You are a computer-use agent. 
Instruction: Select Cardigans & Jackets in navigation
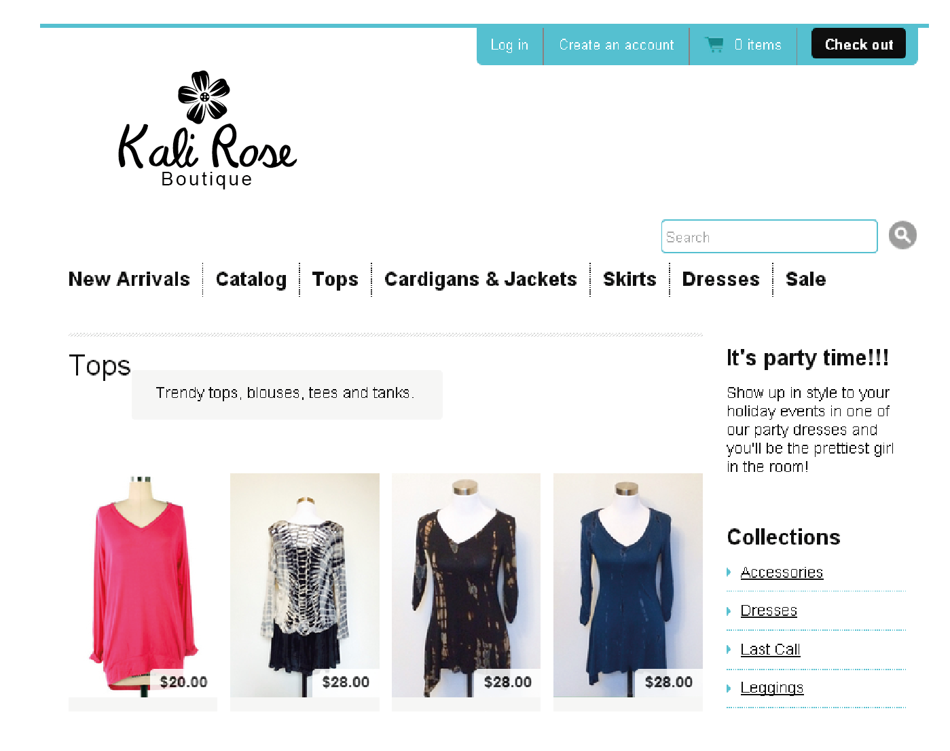(x=480, y=280)
